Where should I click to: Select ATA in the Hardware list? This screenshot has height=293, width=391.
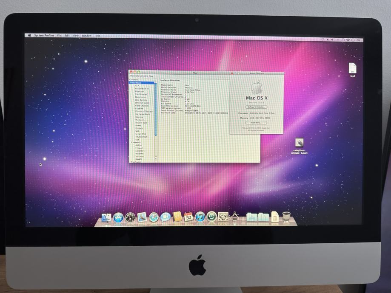click(137, 86)
